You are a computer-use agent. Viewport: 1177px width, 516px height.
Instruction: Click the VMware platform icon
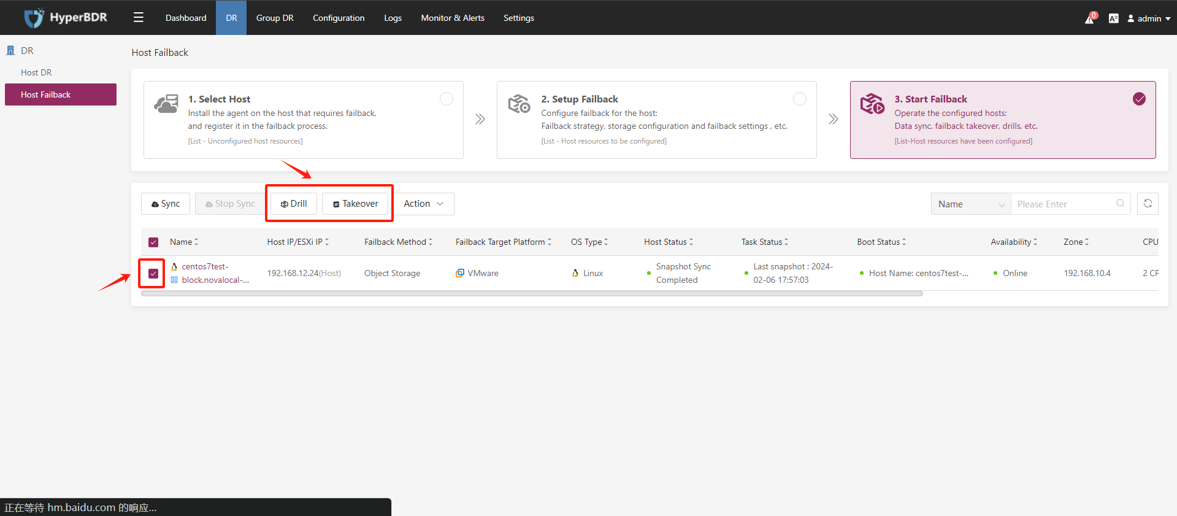pos(460,273)
